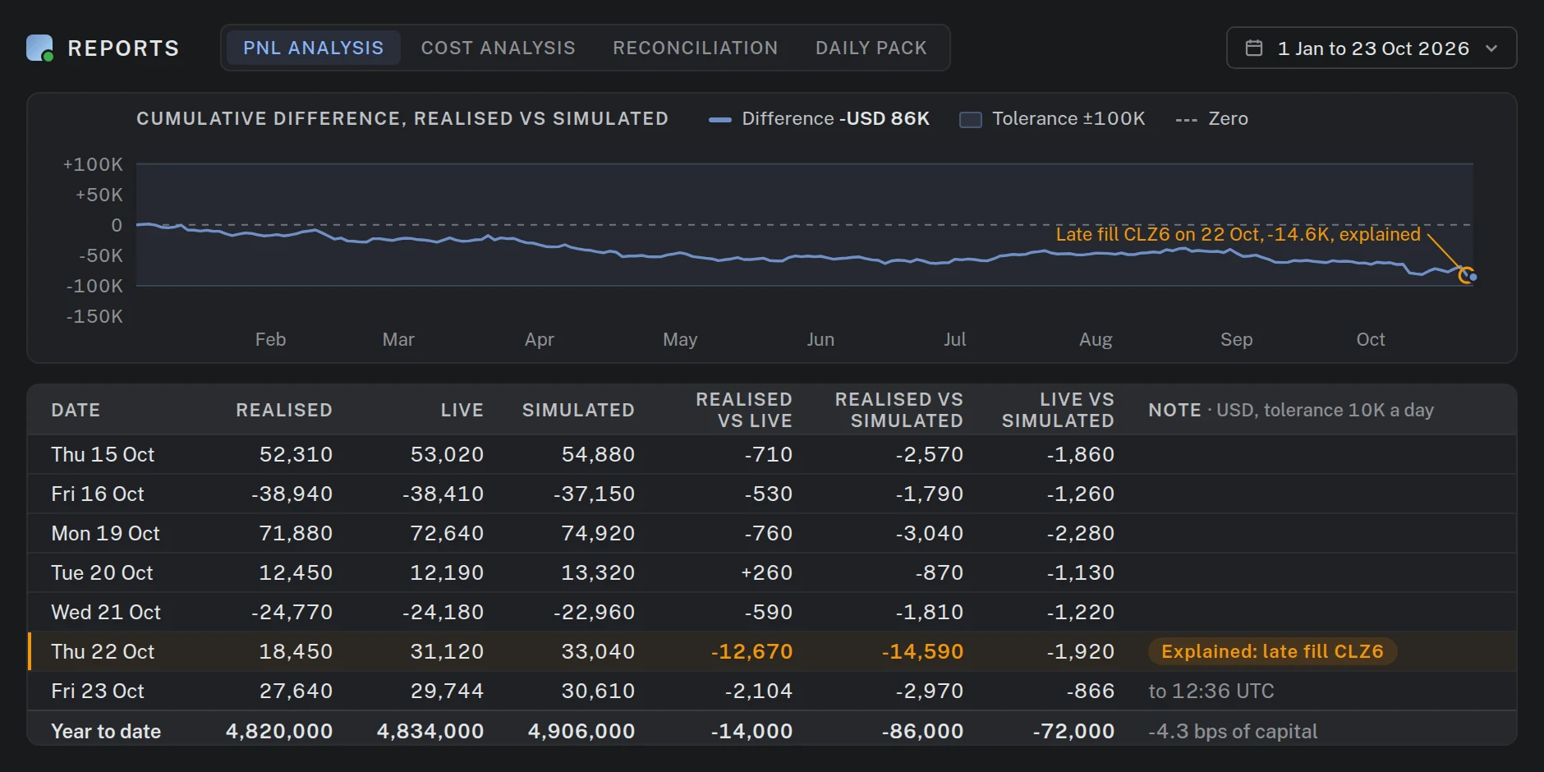Select the Tue 20 Oct row date
The image size is (1544, 772).
click(x=102, y=572)
